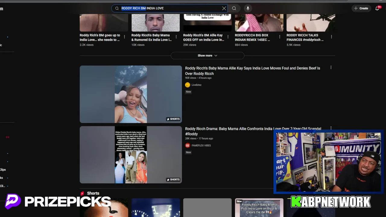
Task: Click the Shorts section heading
Action: [x=93, y=193]
